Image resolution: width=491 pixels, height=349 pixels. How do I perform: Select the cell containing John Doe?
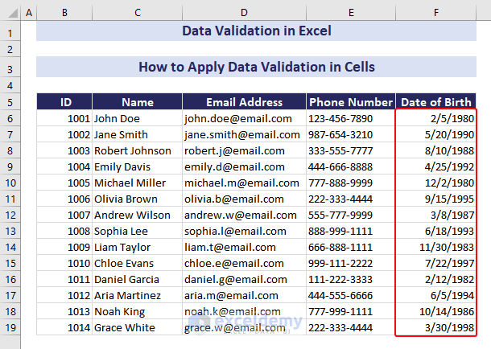137,118
